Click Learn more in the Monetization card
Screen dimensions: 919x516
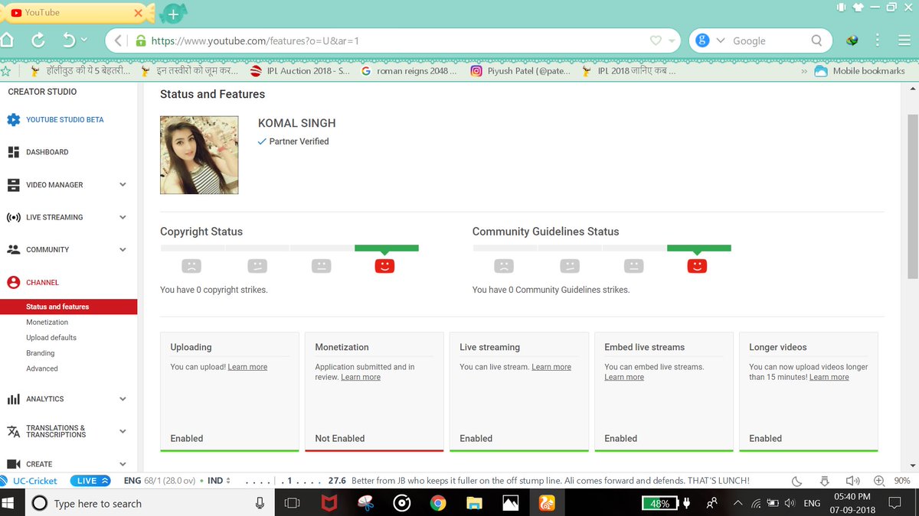pos(361,377)
